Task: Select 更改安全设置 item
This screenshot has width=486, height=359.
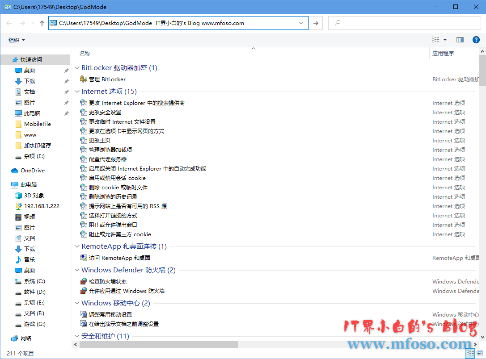Action: [105, 113]
